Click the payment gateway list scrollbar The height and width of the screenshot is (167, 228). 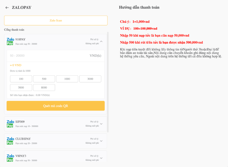pyautogui.click(x=107, y=83)
